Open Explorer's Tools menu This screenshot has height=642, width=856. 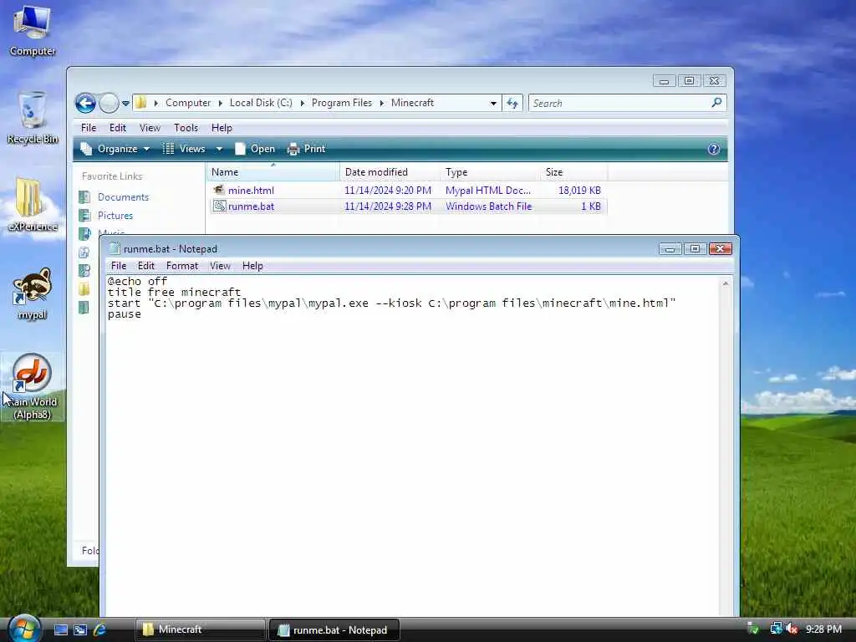click(x=186, y=128)
